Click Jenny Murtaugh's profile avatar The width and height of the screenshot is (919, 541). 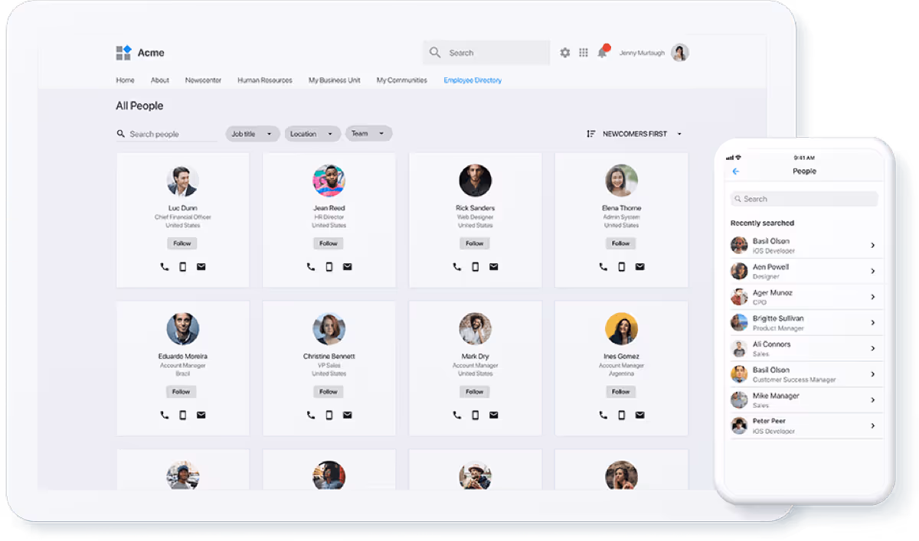click(x=680, y=53)
